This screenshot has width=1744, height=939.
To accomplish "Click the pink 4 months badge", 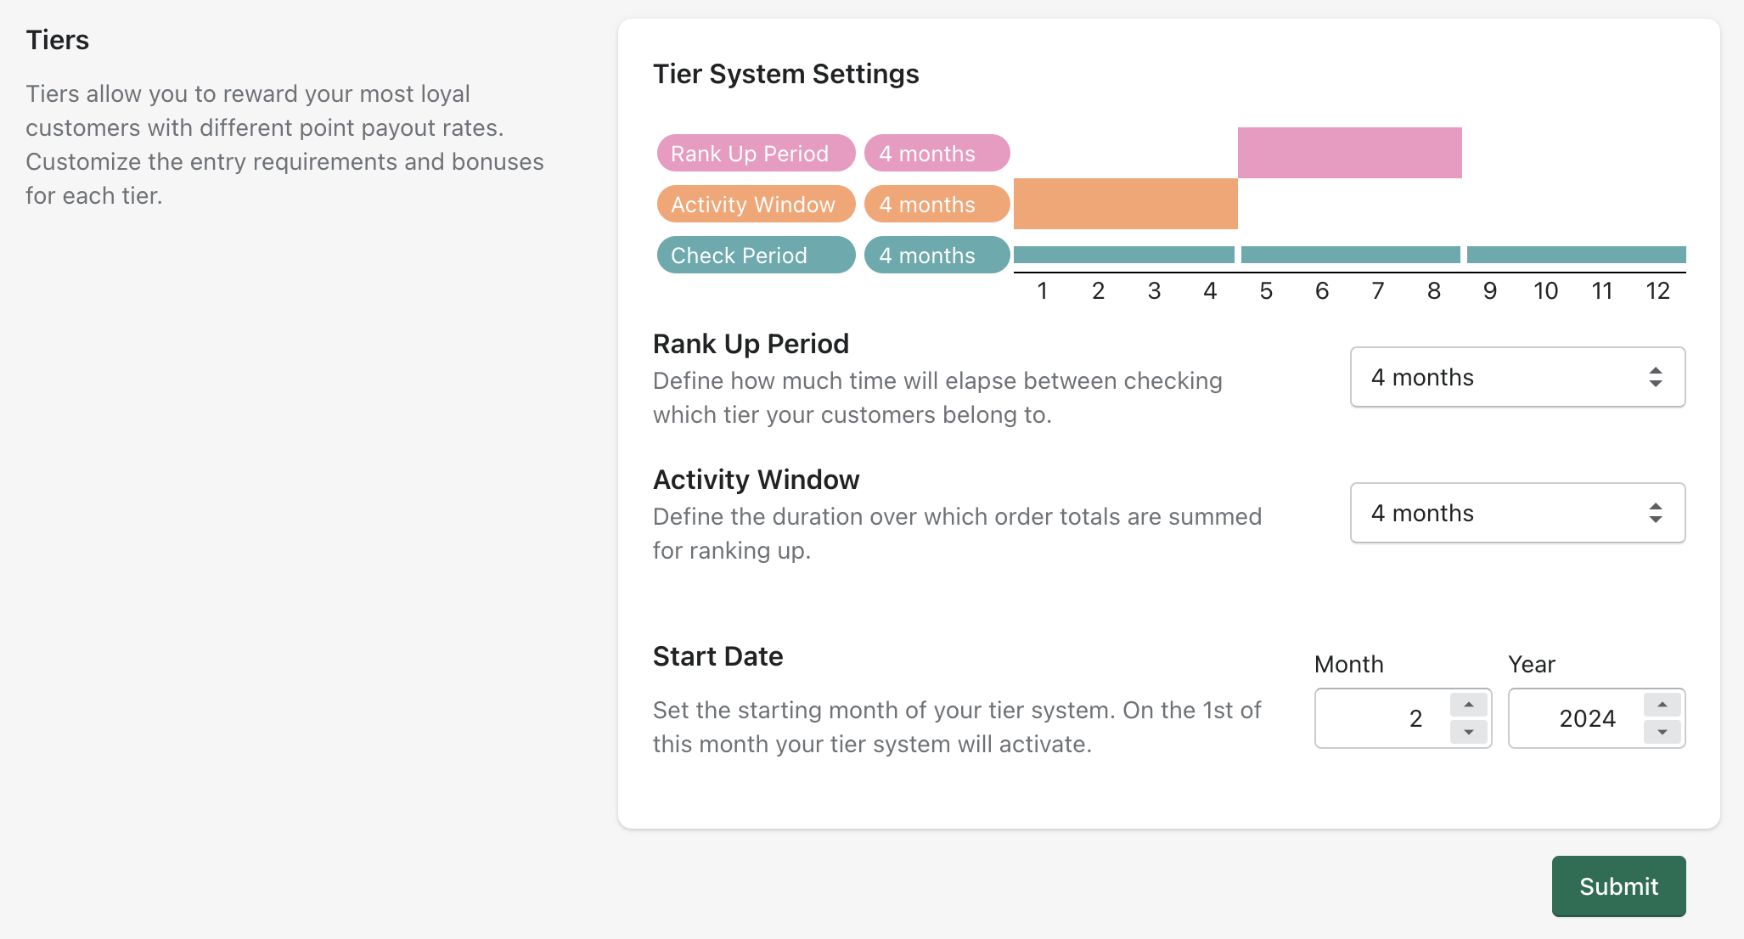I will click(937, 153).
